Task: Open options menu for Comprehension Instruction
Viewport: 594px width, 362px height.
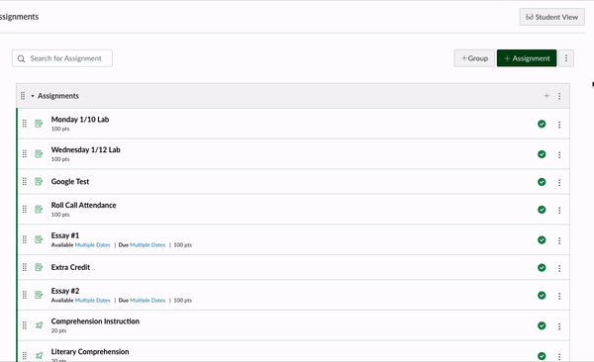Action: coord(559,326)
